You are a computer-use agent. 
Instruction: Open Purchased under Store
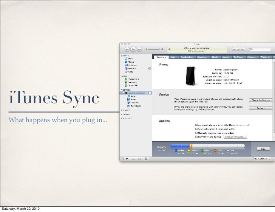(131, 82)
